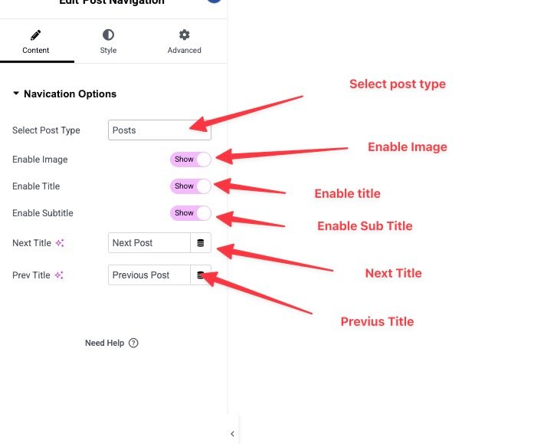Click AI sparkle icon beside Next Title
This screenshot has width=557, height=444.
pyautogui.click(x=60, y=243)
